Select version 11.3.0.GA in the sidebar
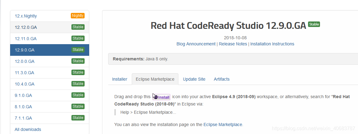 point(50,73)
